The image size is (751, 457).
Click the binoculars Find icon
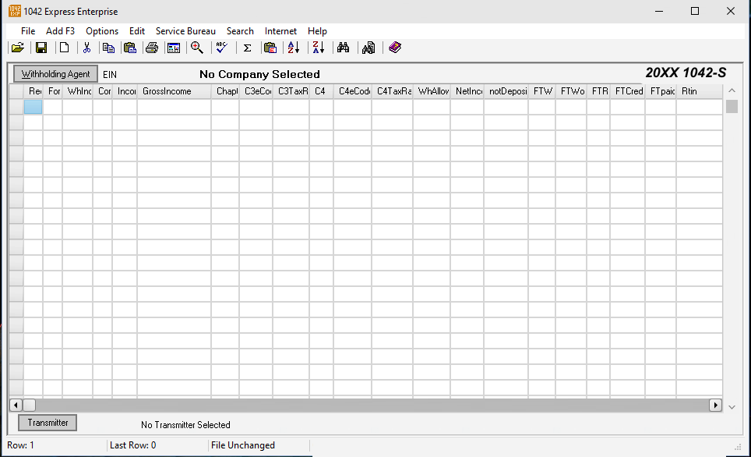click(343, 48)
